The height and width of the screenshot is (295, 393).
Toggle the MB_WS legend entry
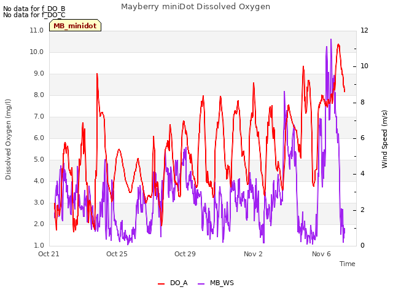(216, 283)
